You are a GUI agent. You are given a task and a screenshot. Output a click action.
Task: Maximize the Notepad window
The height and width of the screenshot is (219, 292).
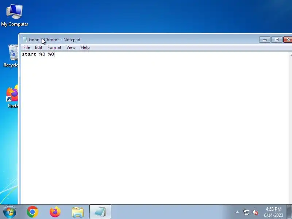click(277, 40)
